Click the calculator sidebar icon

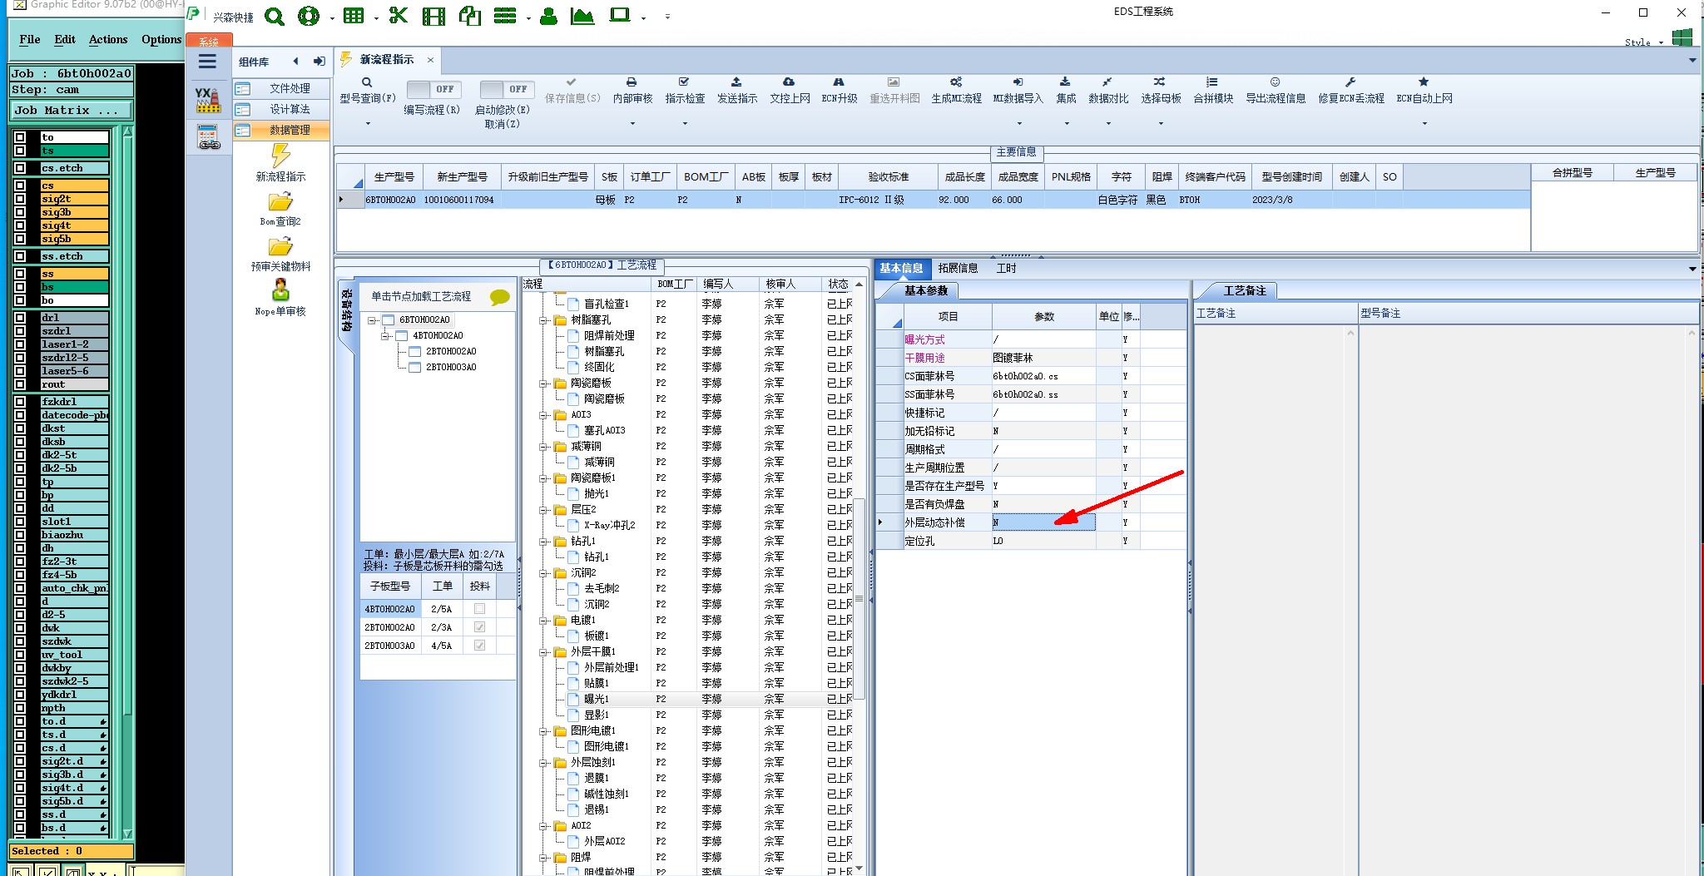tap(208, 137)
